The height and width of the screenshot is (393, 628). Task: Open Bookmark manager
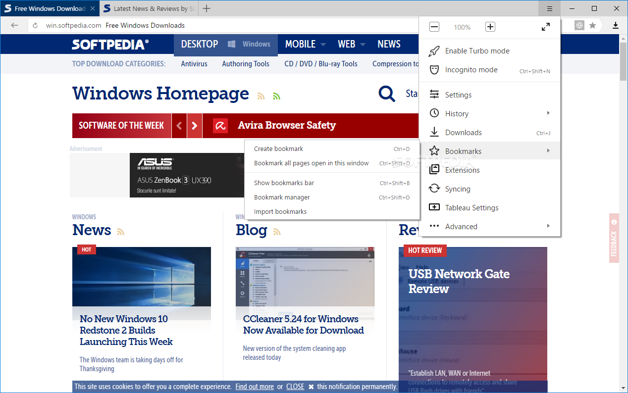[332, 197]
